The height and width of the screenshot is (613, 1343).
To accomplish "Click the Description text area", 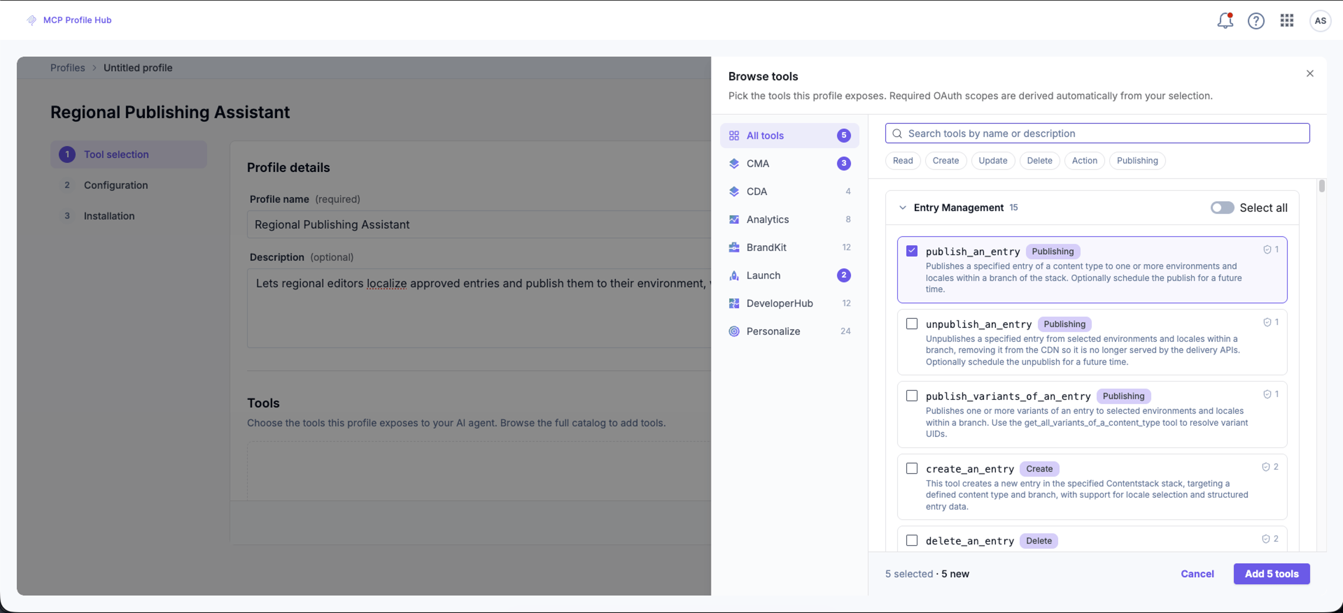I will pyautogui.click(x=478, y=308).
